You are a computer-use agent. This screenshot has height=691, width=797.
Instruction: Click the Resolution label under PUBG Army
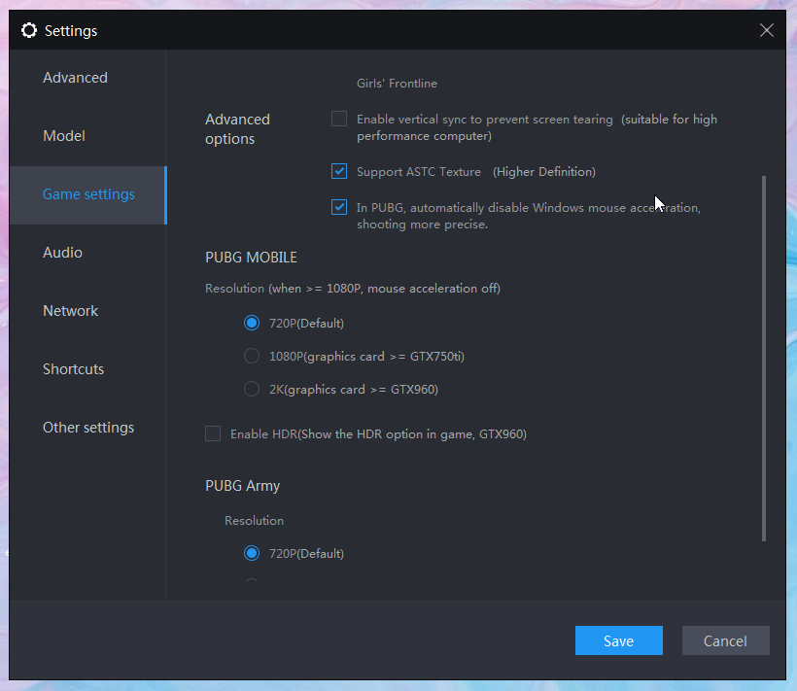tap(254, 521)
